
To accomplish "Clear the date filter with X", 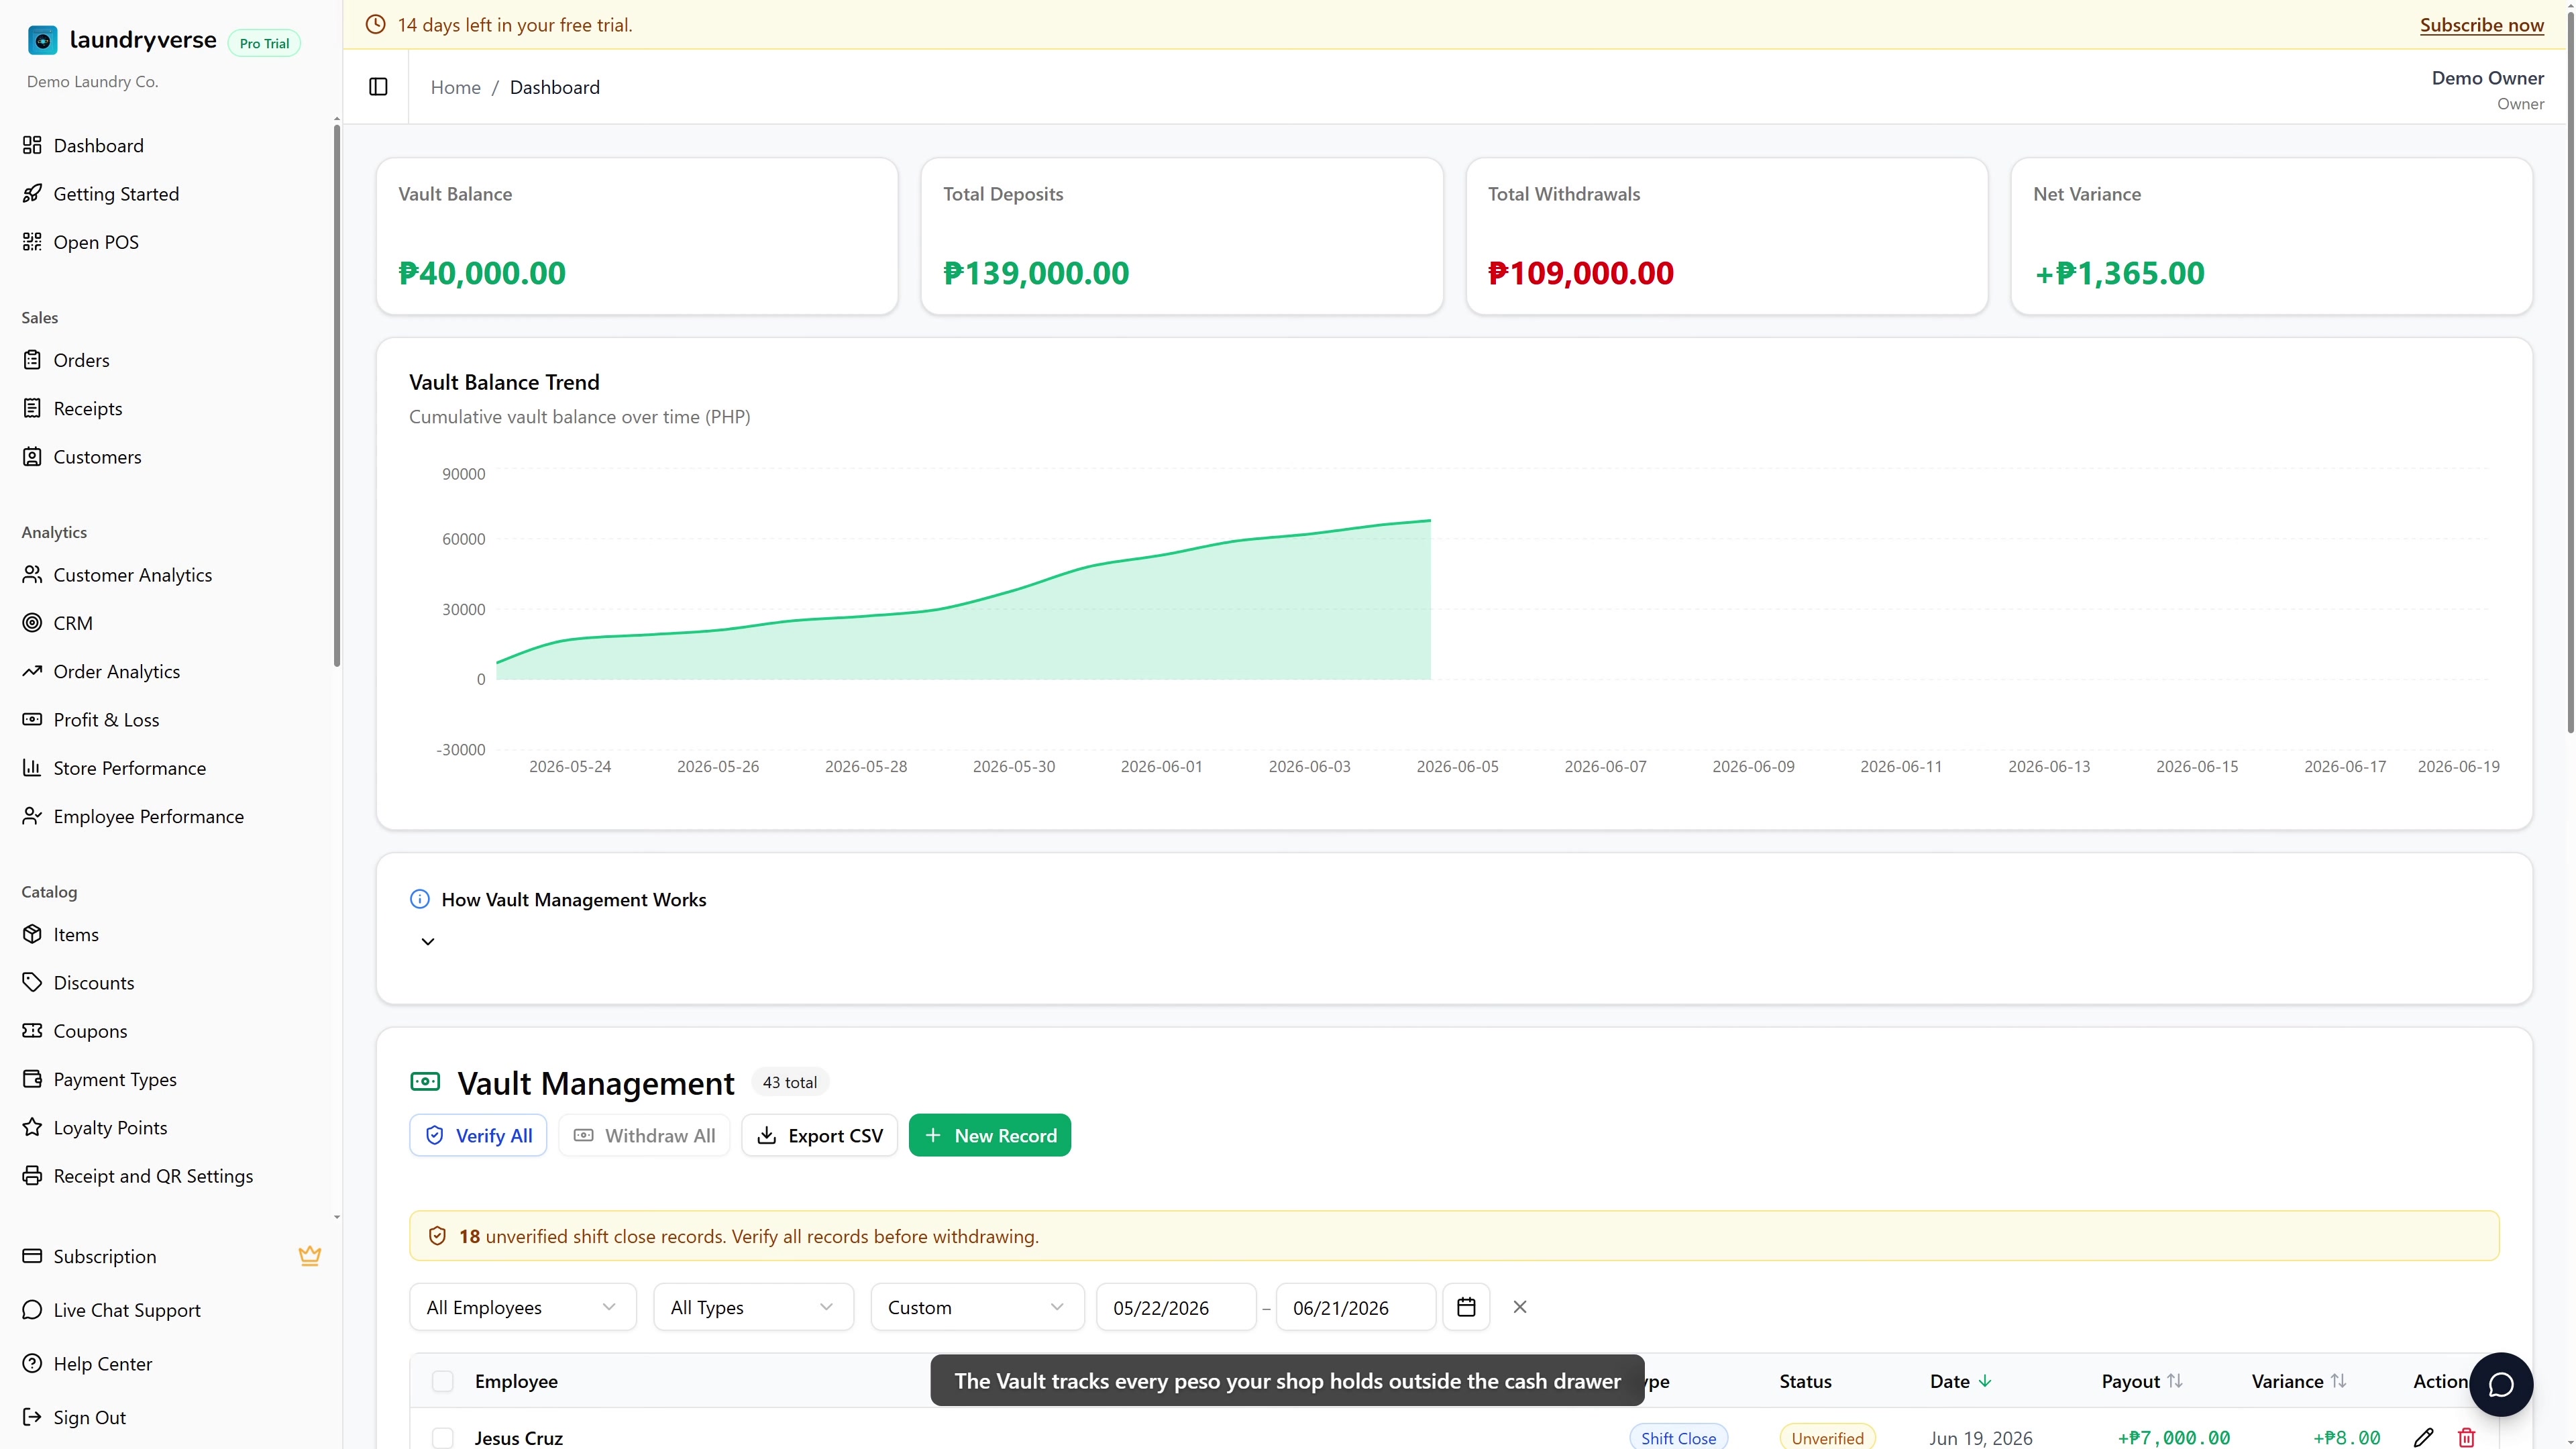I will [1520, 1307].
